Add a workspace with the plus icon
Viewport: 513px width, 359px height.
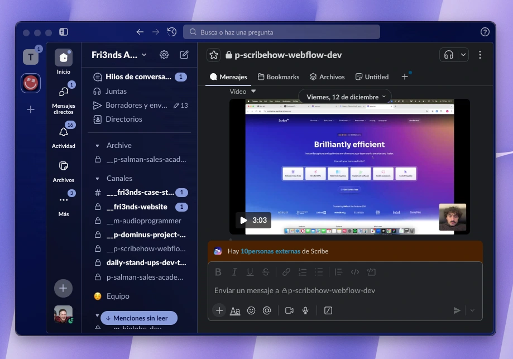pos(31,109)
